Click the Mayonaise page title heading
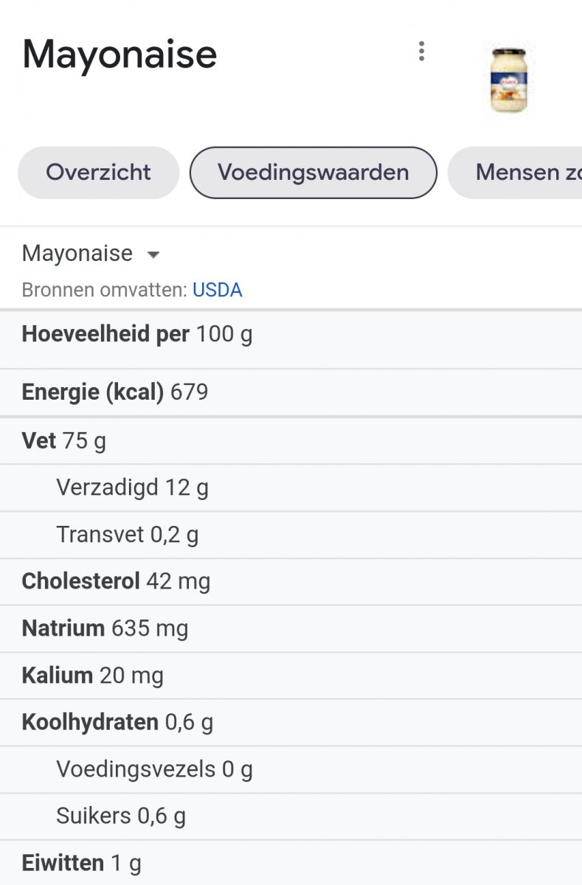This screenshot has width=582, height=885. tap(119, 54)
